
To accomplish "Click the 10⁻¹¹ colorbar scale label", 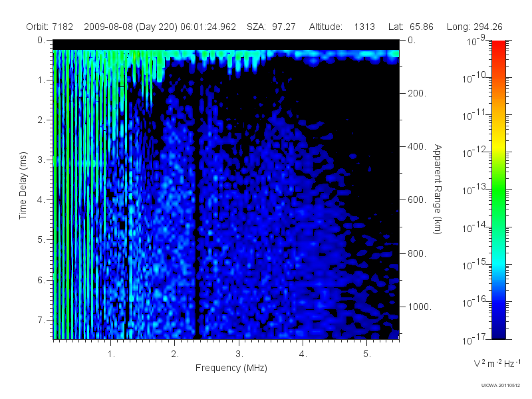I will coord(475,114).
